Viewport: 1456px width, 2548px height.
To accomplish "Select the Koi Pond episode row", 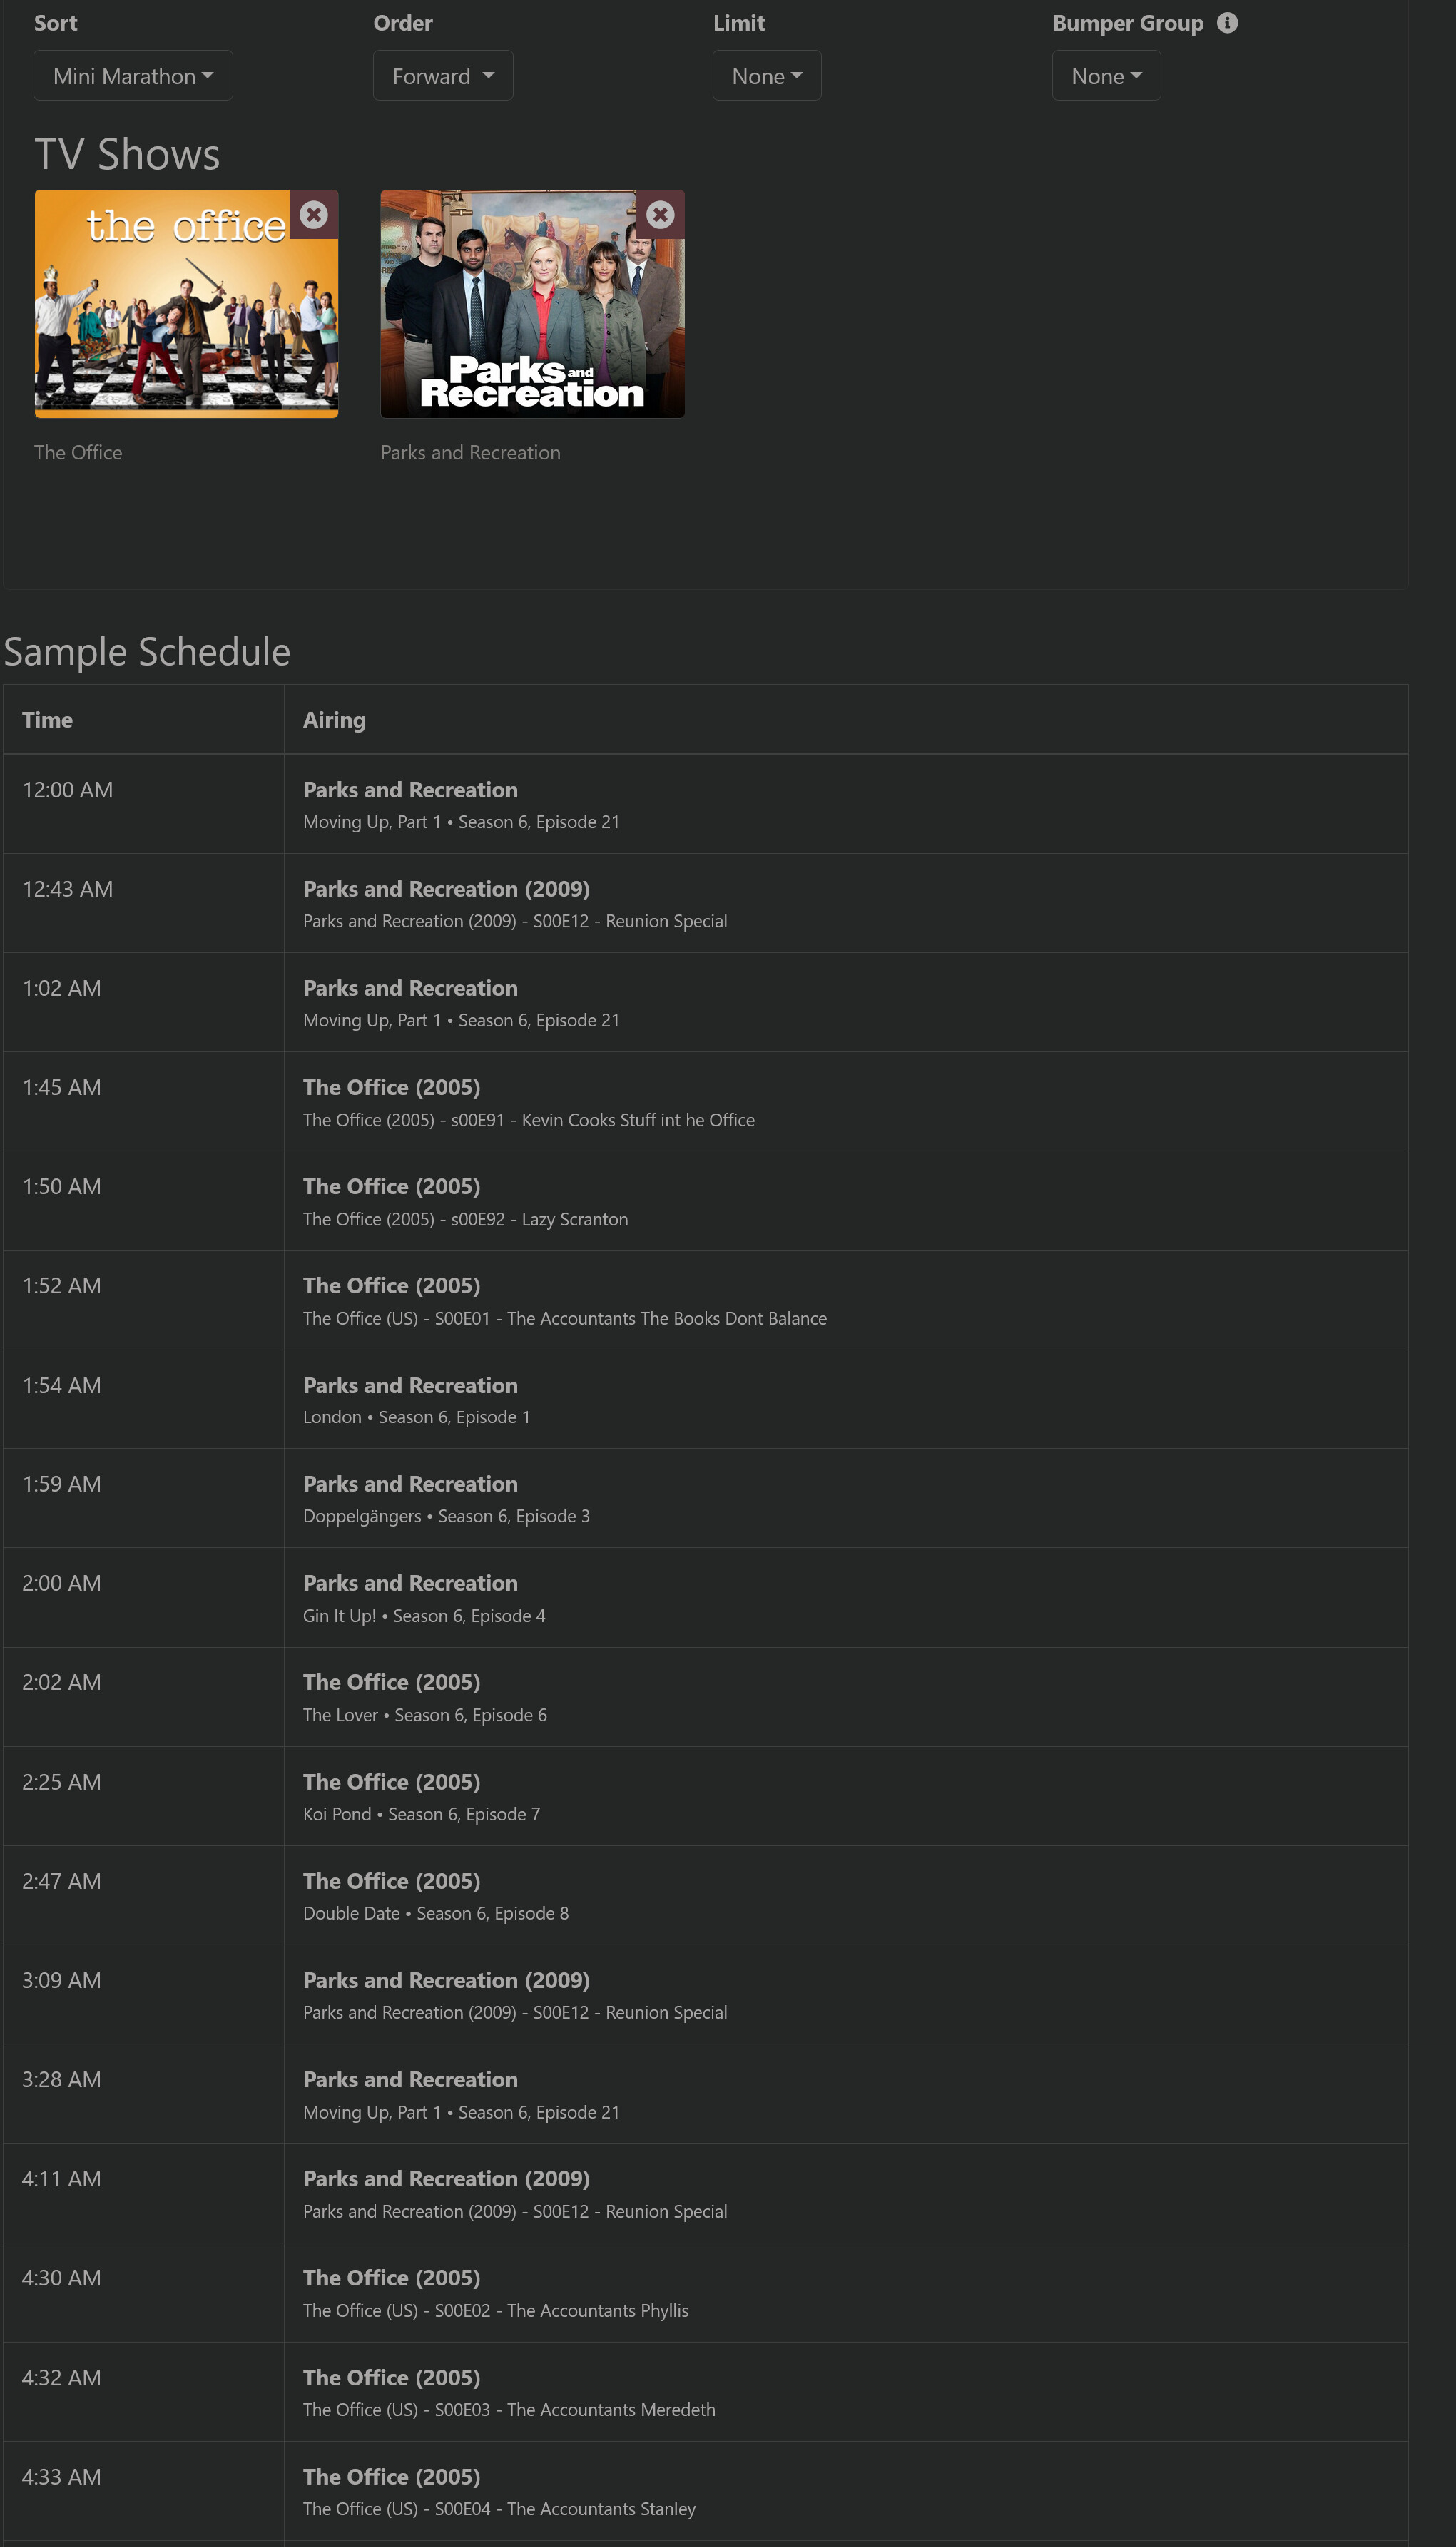I will 706,1798.
